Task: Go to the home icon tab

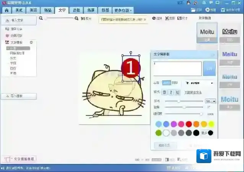Action: 7,10
